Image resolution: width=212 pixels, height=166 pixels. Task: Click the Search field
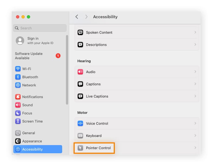[40, 28]
